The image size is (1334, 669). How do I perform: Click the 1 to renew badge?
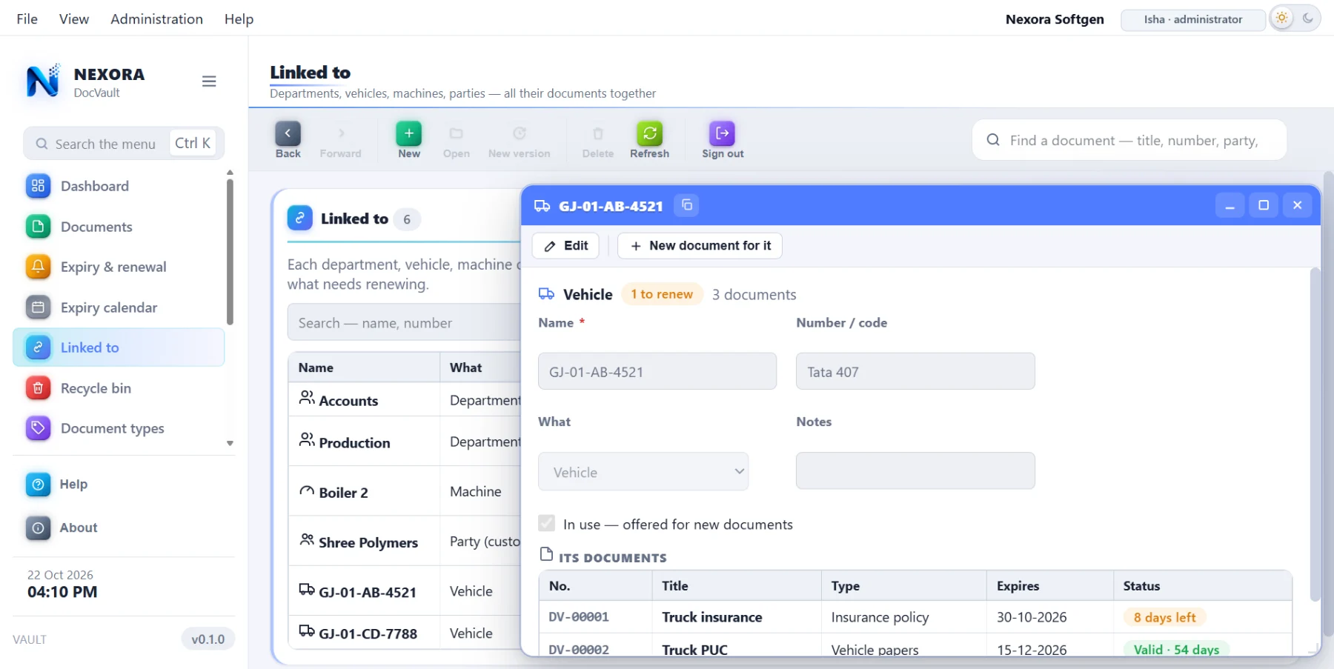[x=662, y=294]
